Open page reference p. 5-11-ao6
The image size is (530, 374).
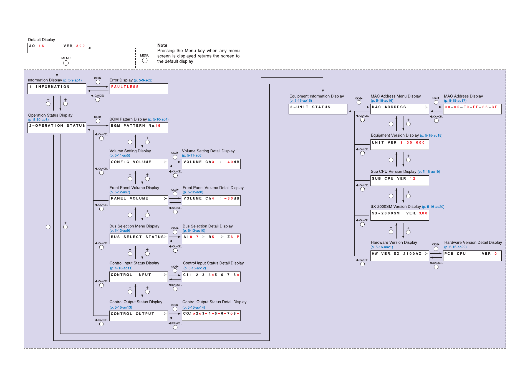click(x=192, y=155)
